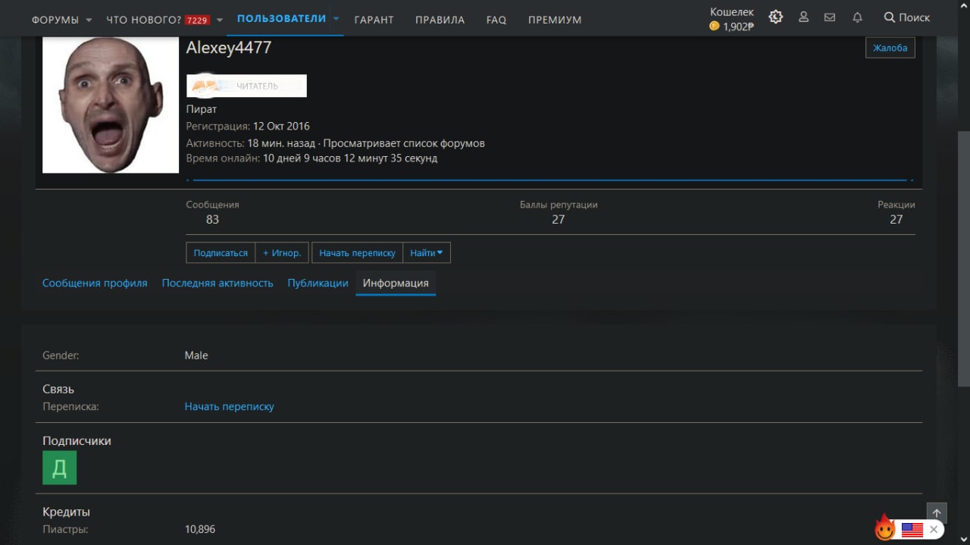Switch to Последняя активность tab
This screenshot has width=970, height=545.
pos(217,283)
